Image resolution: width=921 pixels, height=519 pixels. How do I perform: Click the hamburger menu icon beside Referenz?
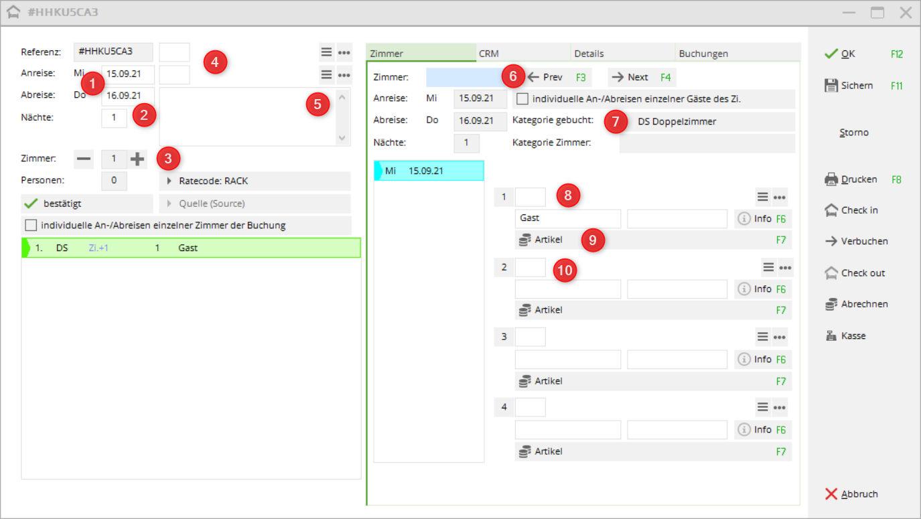click(x=326, y=53)
